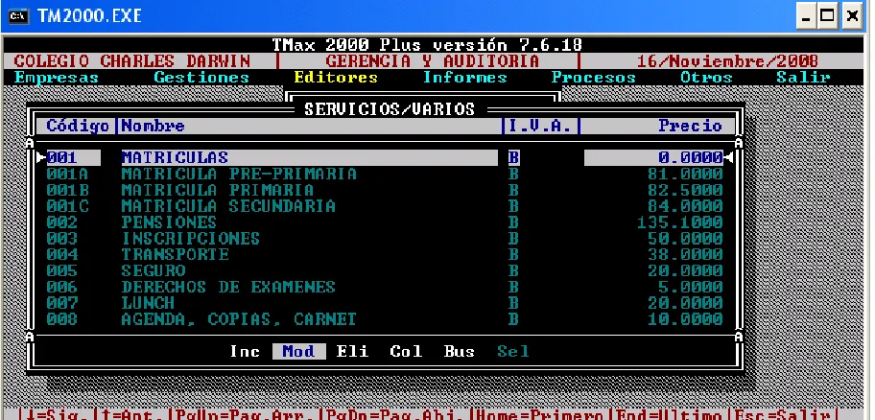Click code 003 cell
Screen dimensions: 875x420
[x=62, y=239]
